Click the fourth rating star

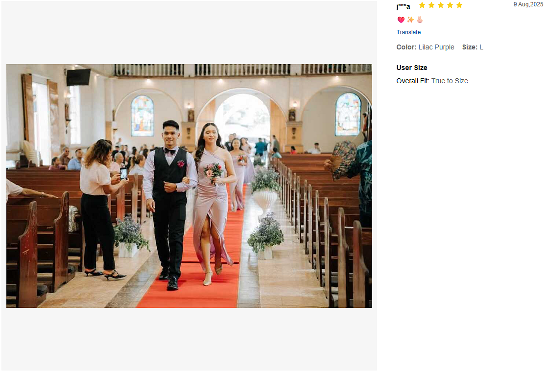click(x=450, y=5)
